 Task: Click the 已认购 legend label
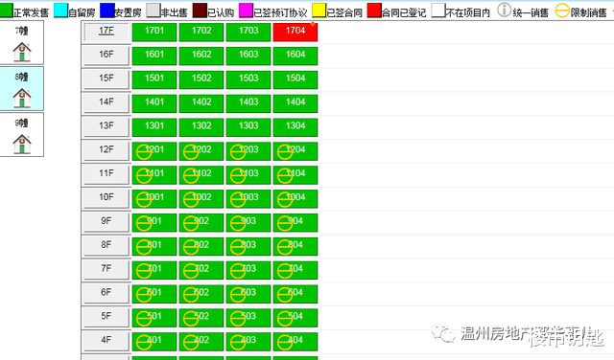click(x=221, y=12)
